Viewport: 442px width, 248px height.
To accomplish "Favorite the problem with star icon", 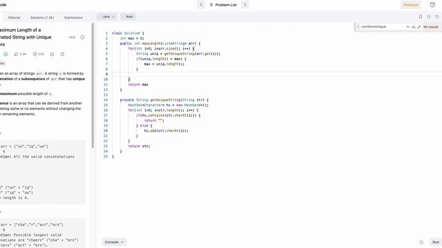I will tap(52, 54).
